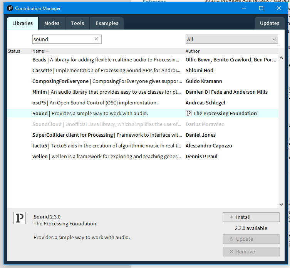This screenshot has width=290, height=268.
Task: Click author Guido Kramann
Action: click(x=204, y=81)
